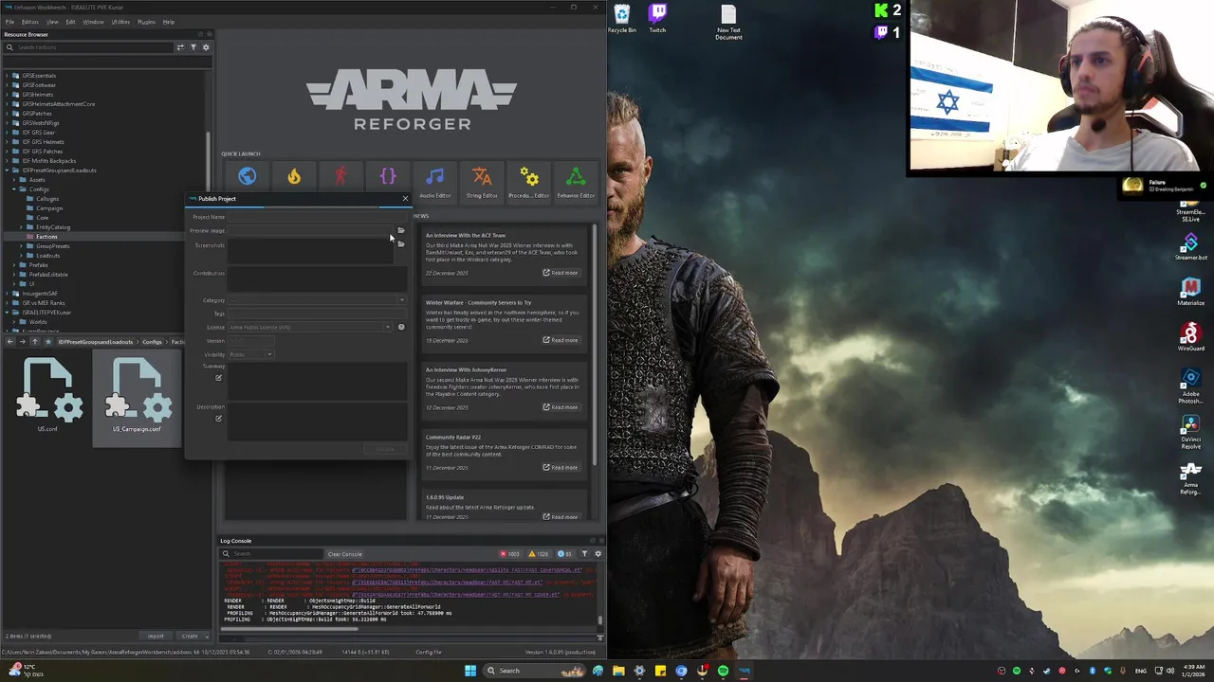Screen dimensions: 1214x682
Task: Launch the World Editor globe icon
Action: point(247,176)
